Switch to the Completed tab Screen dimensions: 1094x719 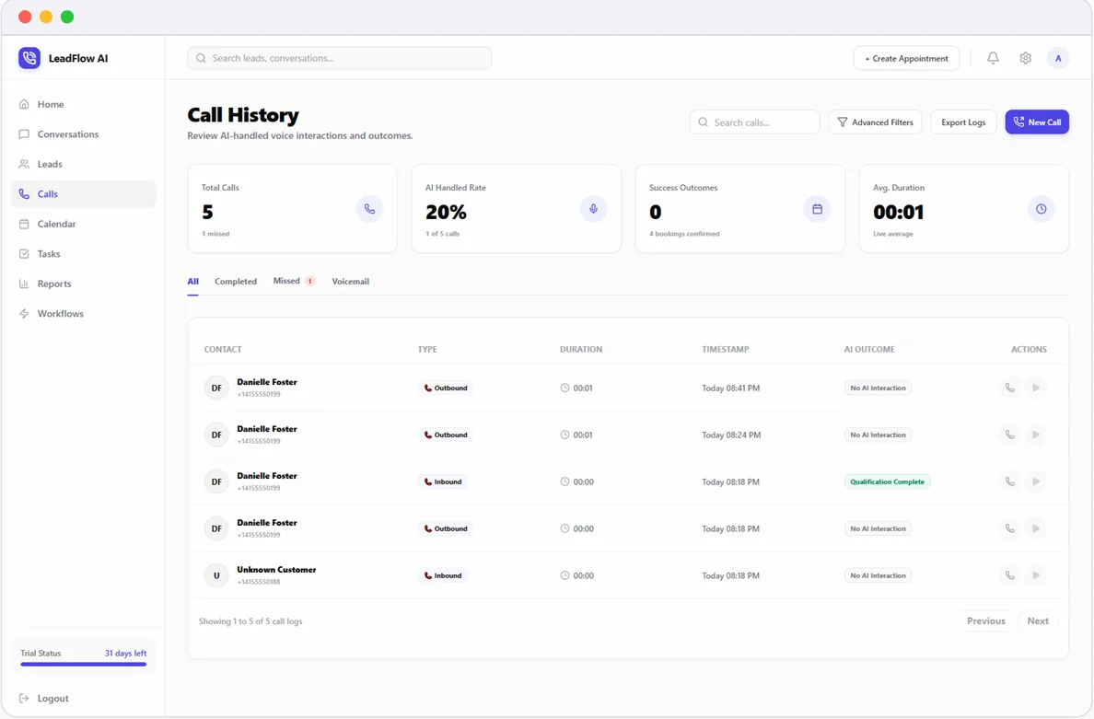coord(236,281)
